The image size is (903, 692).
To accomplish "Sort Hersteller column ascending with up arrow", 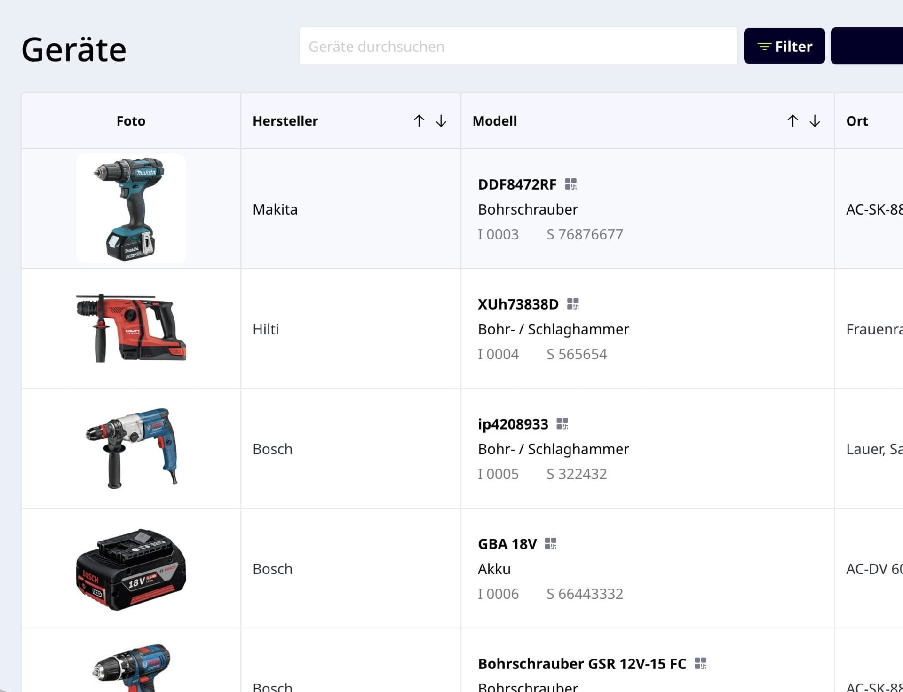I will 419,121.
